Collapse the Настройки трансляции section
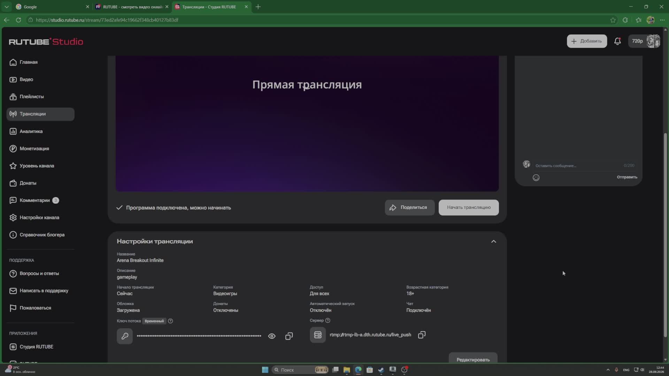This screenshot has height=376, width=669. click(494, 242)
